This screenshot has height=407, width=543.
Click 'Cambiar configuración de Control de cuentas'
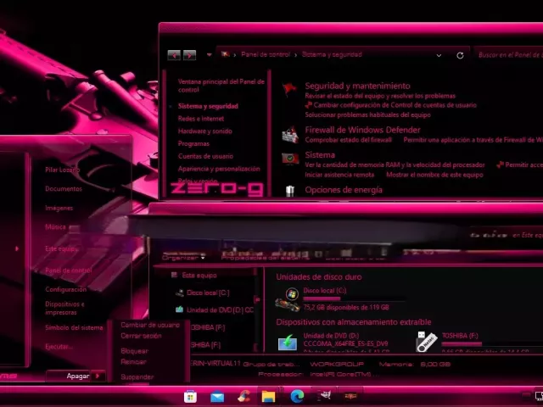(x=395, y=105)
